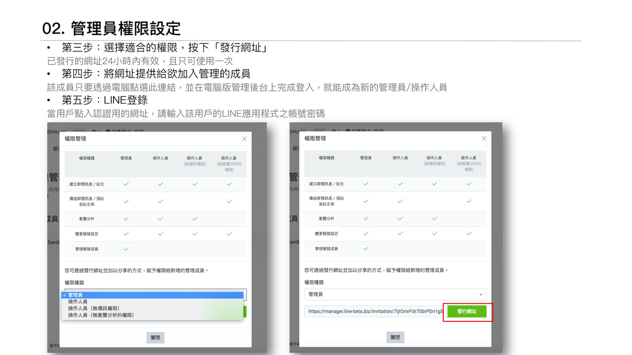Choose 操作人員 (無傳訊權限) dropdown option
The width and height of the screenshot is (632, 355).
(x=94, y=308)
